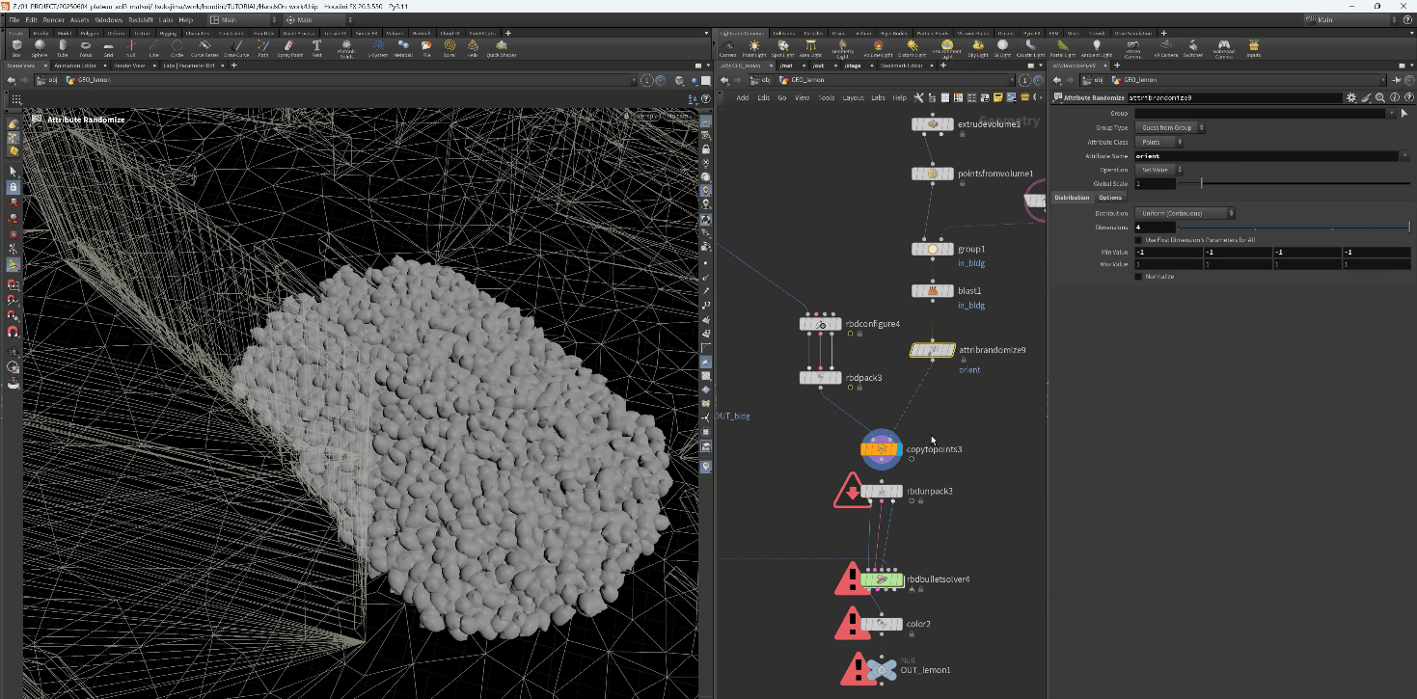Select the Sphere tool on the Create shelf
The height and width of the screenshot is (699, 1417).
pos(40,46)
